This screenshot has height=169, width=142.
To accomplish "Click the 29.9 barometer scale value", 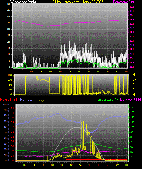I will tap(132, 19).
